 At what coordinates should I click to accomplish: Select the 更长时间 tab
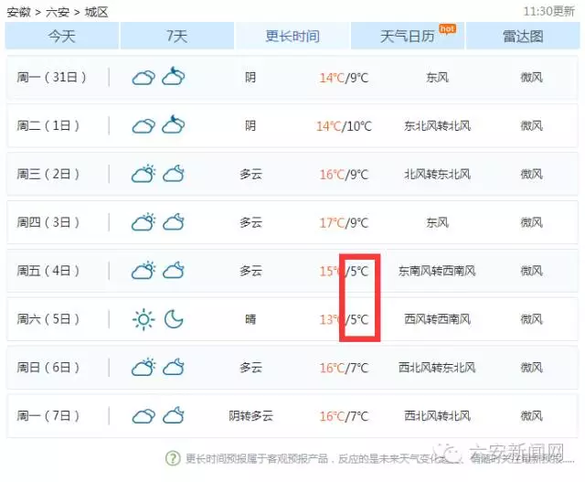[x=292, y=37]
